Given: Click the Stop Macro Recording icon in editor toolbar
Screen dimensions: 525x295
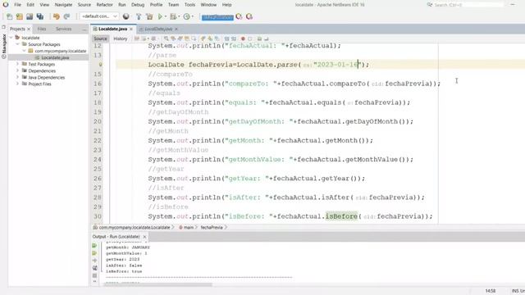Looking at the screenshot, I should 250,39.
